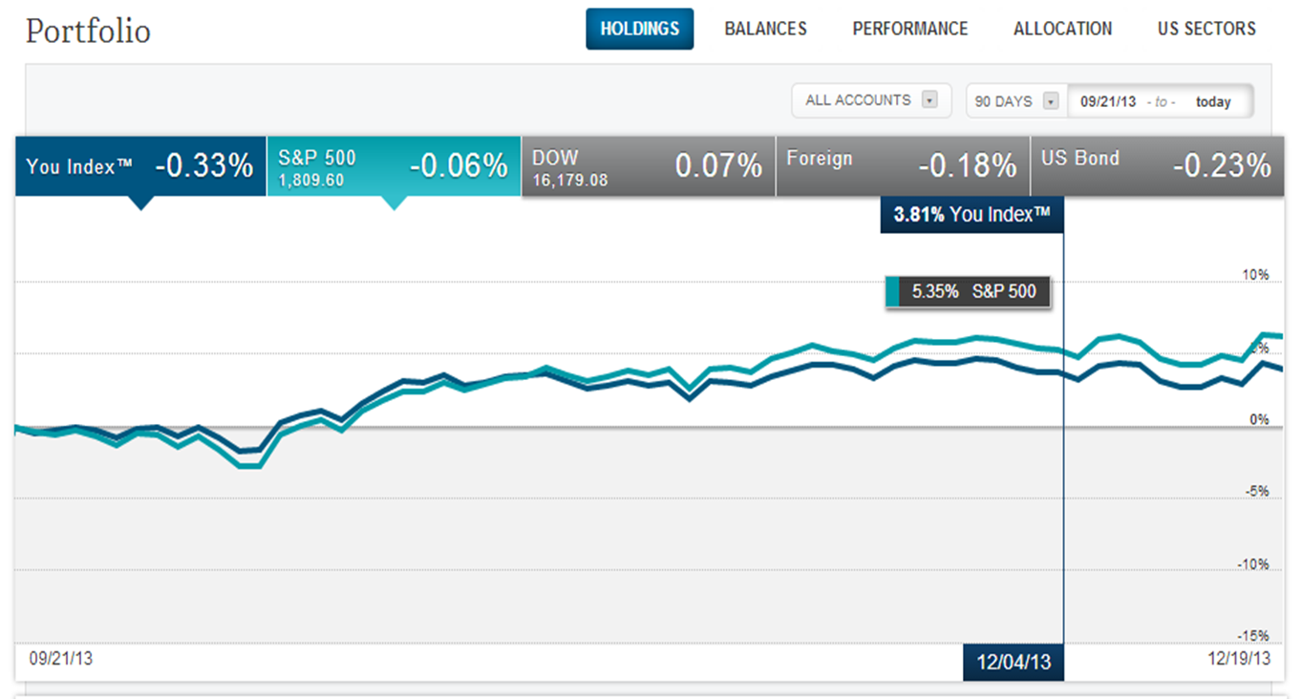Click the 0.07% DOW change value

click(x=718, y=166)
